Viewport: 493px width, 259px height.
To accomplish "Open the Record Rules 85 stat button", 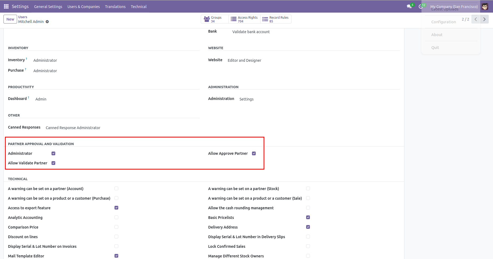I will (x=276, y=19).
